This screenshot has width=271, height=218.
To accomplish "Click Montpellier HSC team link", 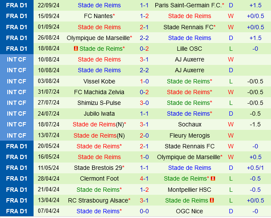I will [190, 189].
